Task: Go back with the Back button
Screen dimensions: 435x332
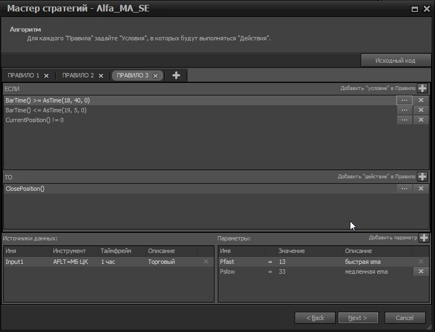Action: [315, 318]
